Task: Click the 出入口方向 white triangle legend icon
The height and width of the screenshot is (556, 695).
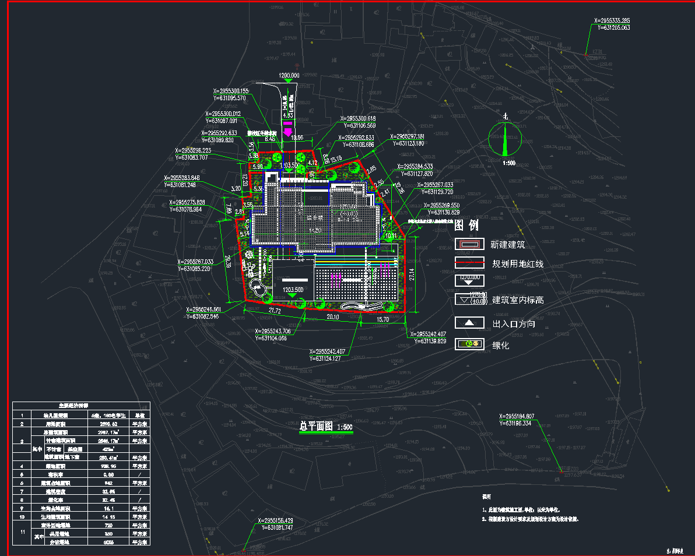Action: coord(469,323)
